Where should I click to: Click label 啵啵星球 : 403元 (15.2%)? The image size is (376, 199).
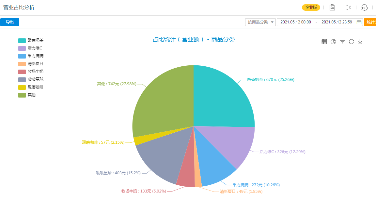click(118, 173)
